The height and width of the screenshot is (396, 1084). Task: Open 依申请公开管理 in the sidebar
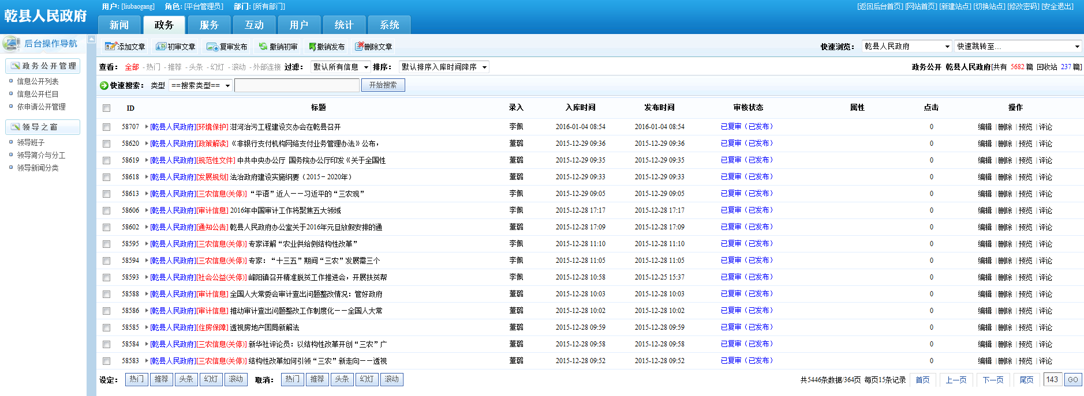(x=41, y=107)
